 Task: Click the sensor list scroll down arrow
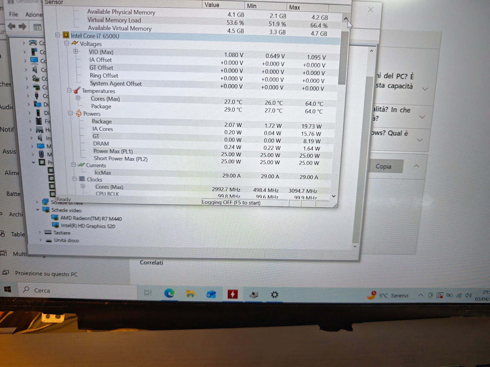334,196
